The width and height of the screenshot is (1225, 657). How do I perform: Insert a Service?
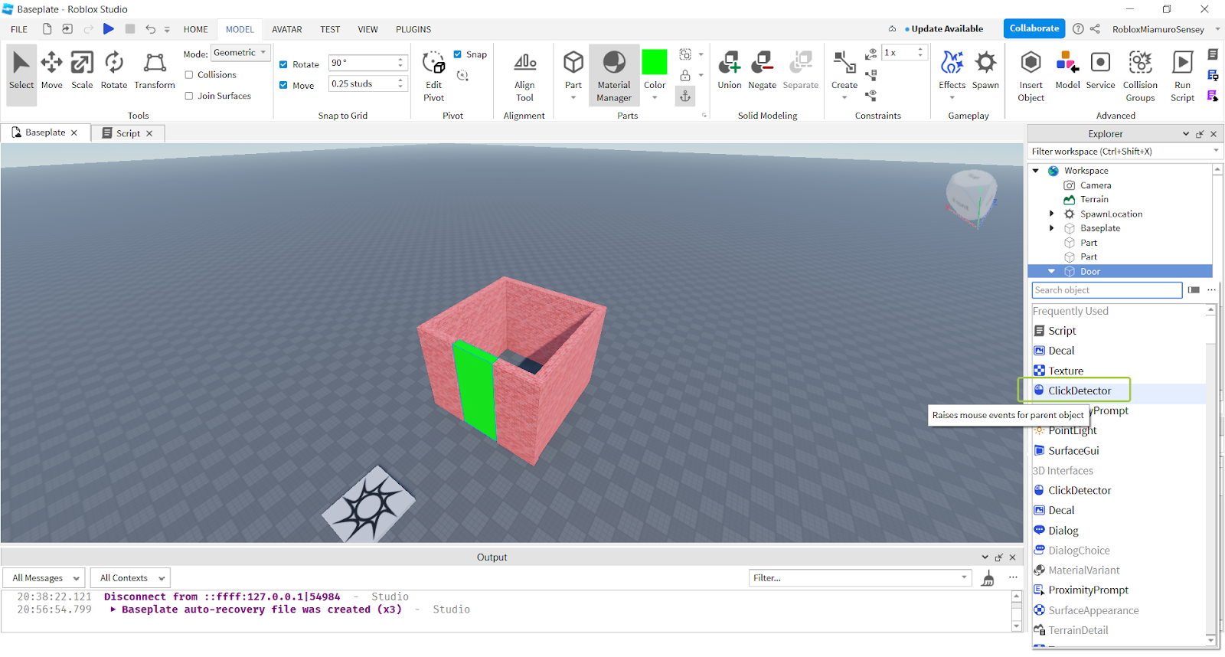(1100, 70)
